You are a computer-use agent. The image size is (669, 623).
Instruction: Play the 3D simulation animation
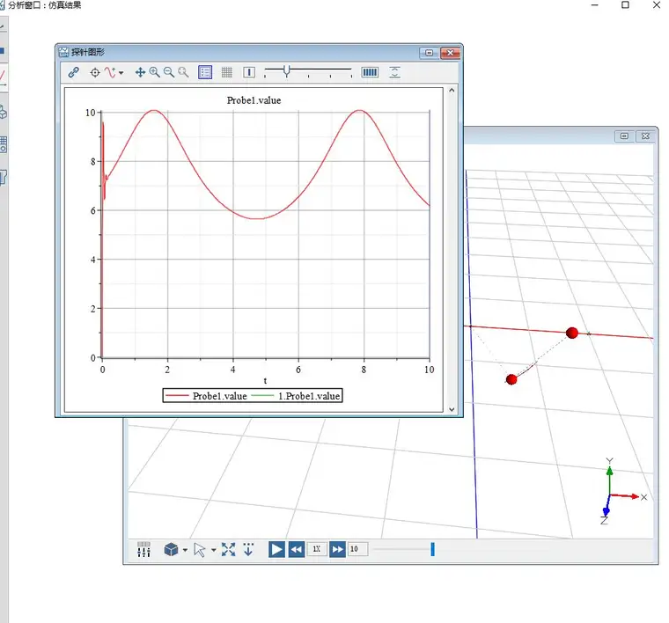pyautogui.click(x=276, y=549)
